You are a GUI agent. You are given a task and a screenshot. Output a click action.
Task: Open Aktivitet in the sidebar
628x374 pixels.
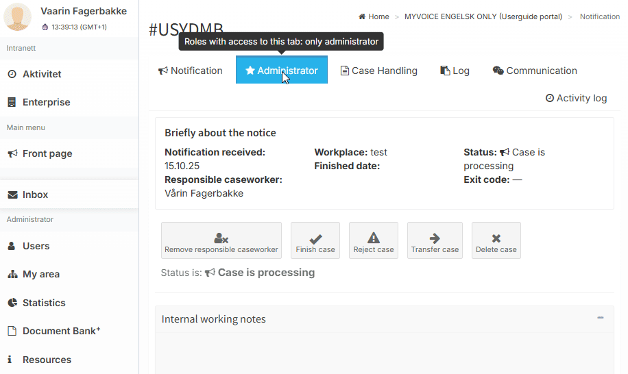pyautogui.click(x=42, y=74)
